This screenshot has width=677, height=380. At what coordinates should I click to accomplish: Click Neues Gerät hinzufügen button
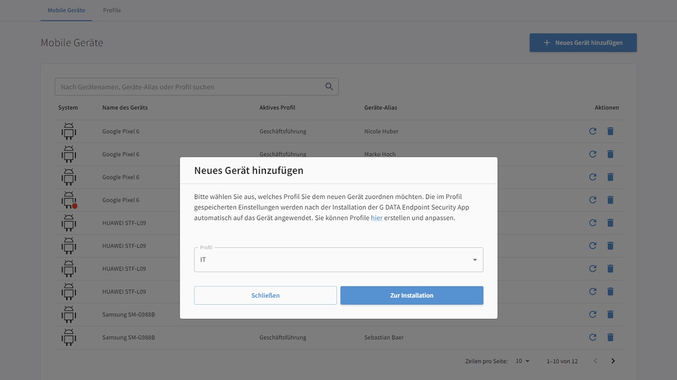tap(583, 43)
